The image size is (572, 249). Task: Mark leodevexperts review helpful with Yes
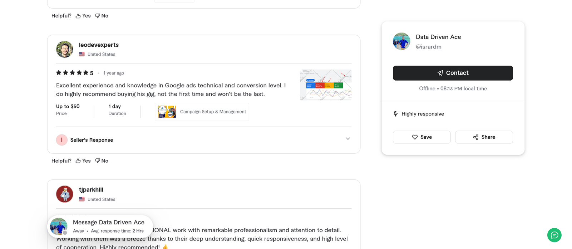[83, 161]
